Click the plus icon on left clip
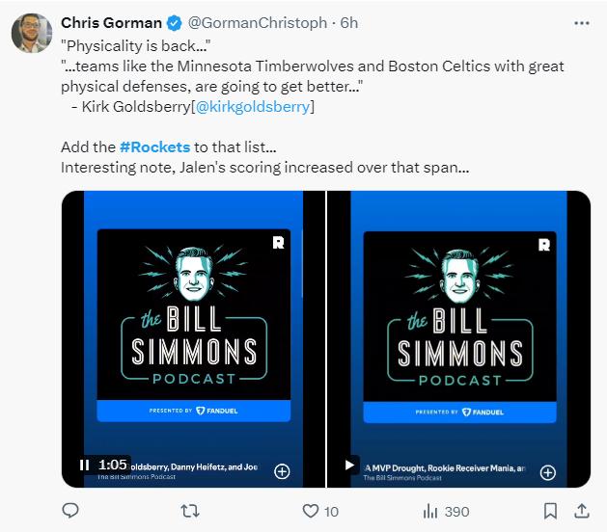Image resolution: width=607 pixels, height=532 pixels. point(282,471)
